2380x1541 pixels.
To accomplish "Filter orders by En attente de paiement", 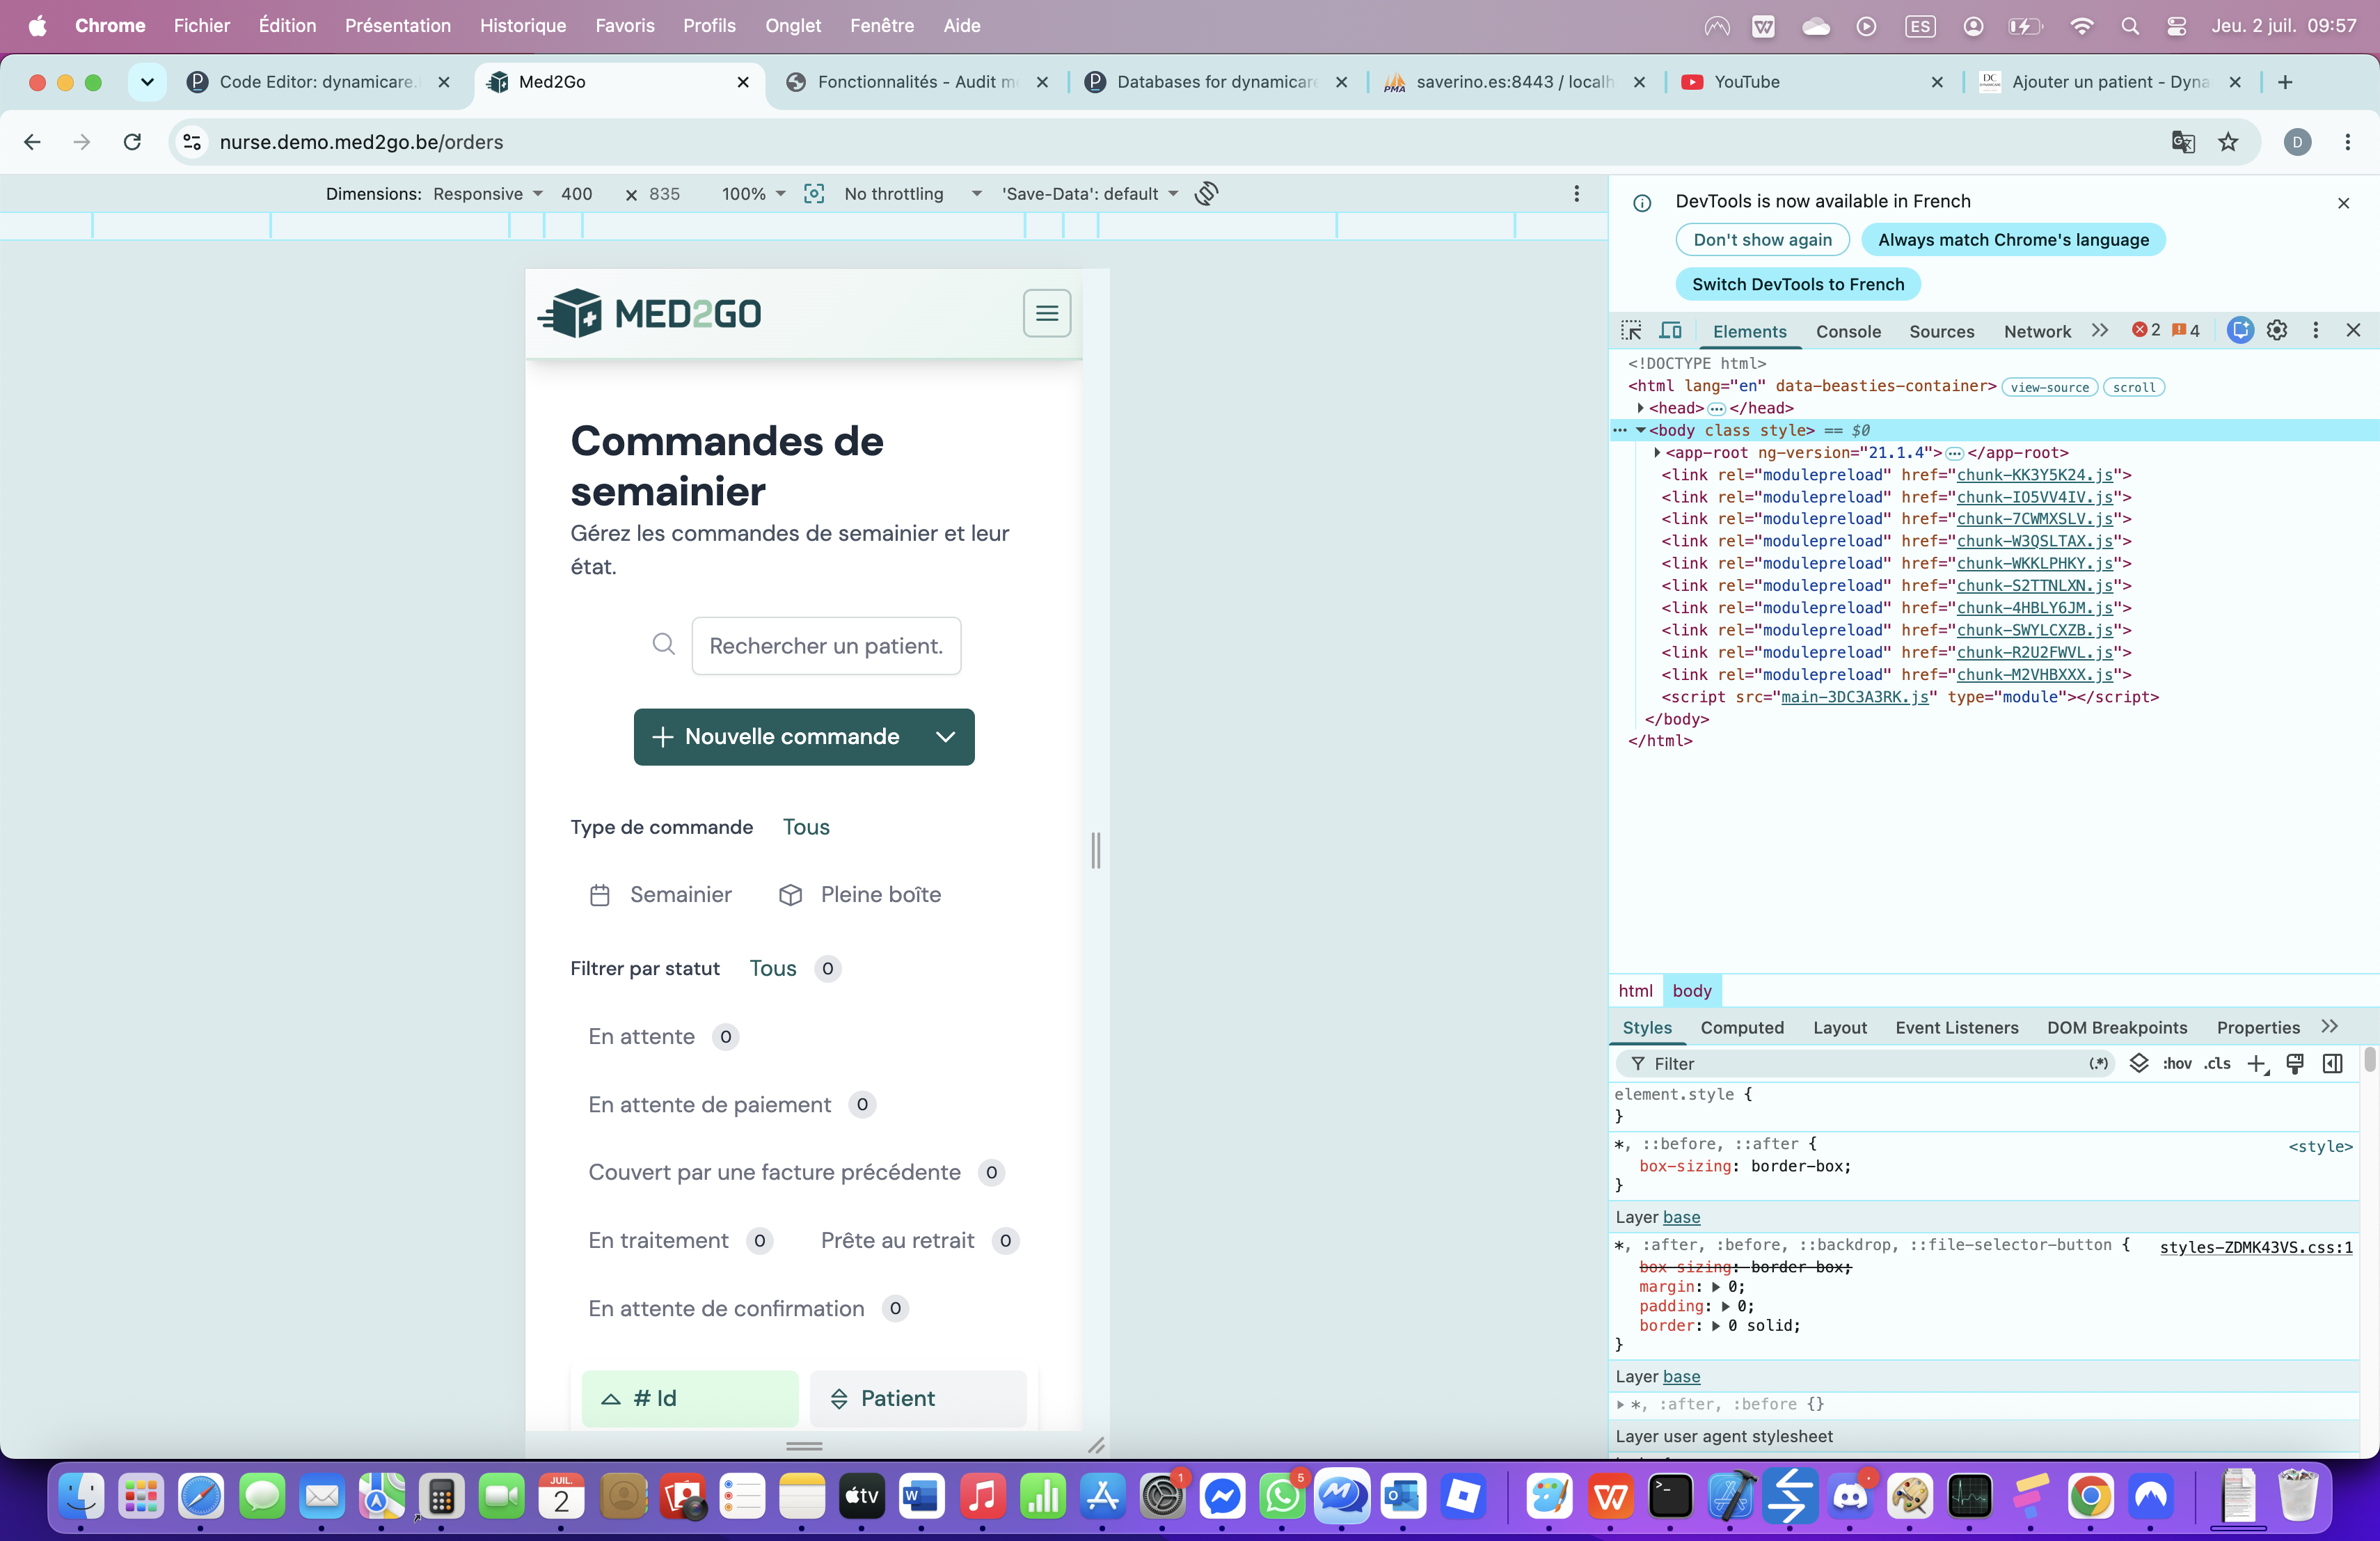I will pos(732,1105).
